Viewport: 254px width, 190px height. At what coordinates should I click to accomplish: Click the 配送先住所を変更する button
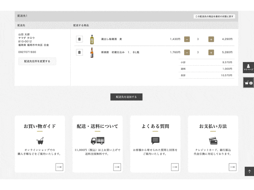tap(37, 61)
